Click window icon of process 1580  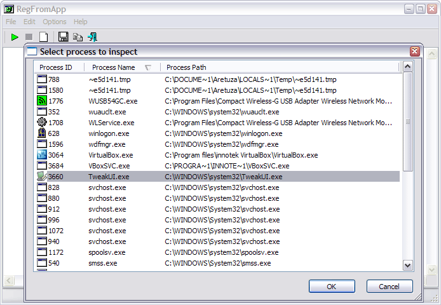click(x=42, y=90)
